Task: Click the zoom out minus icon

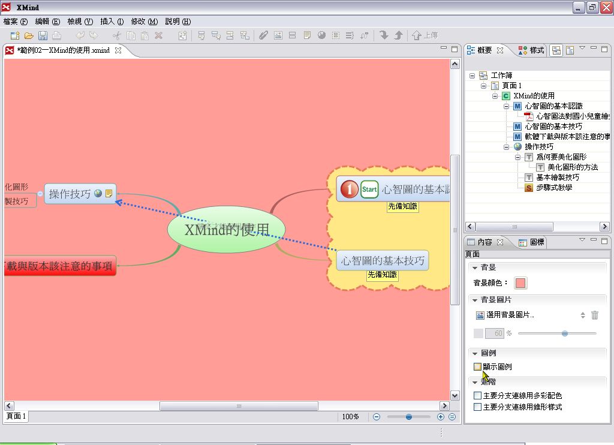Action: tap(377, 417)
